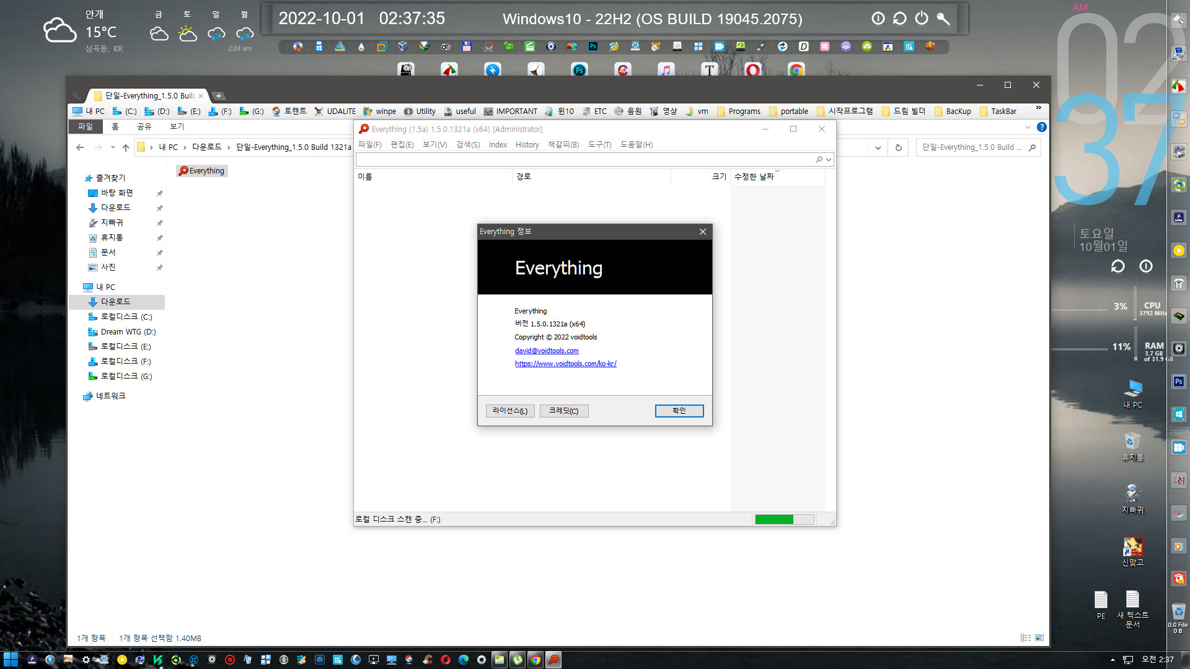Viewport: 1190px width, 669px height.
Task: Open the Windows Start button
Action: pyautogui.click(x=11, y=660)
